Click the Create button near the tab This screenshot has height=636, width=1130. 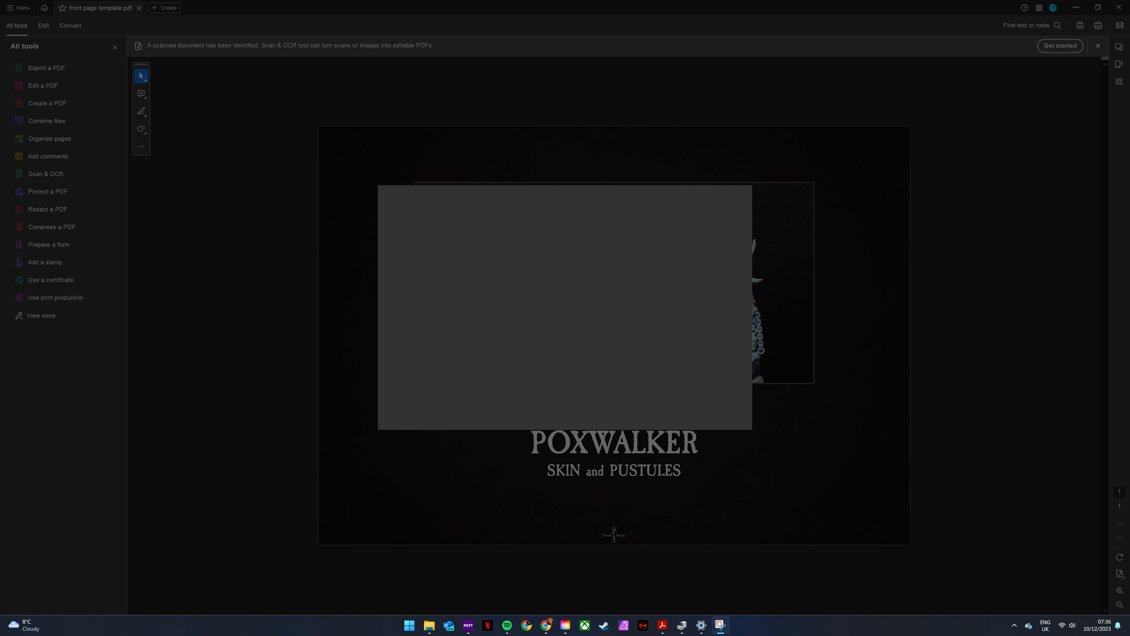point(164,7)
